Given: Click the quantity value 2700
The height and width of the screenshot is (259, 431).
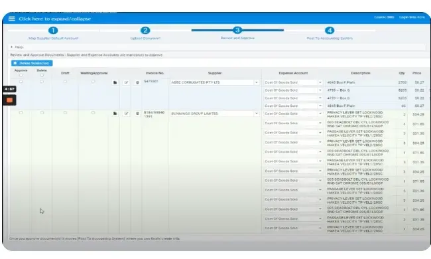Looking at the screenshot, I should point(402,82).
